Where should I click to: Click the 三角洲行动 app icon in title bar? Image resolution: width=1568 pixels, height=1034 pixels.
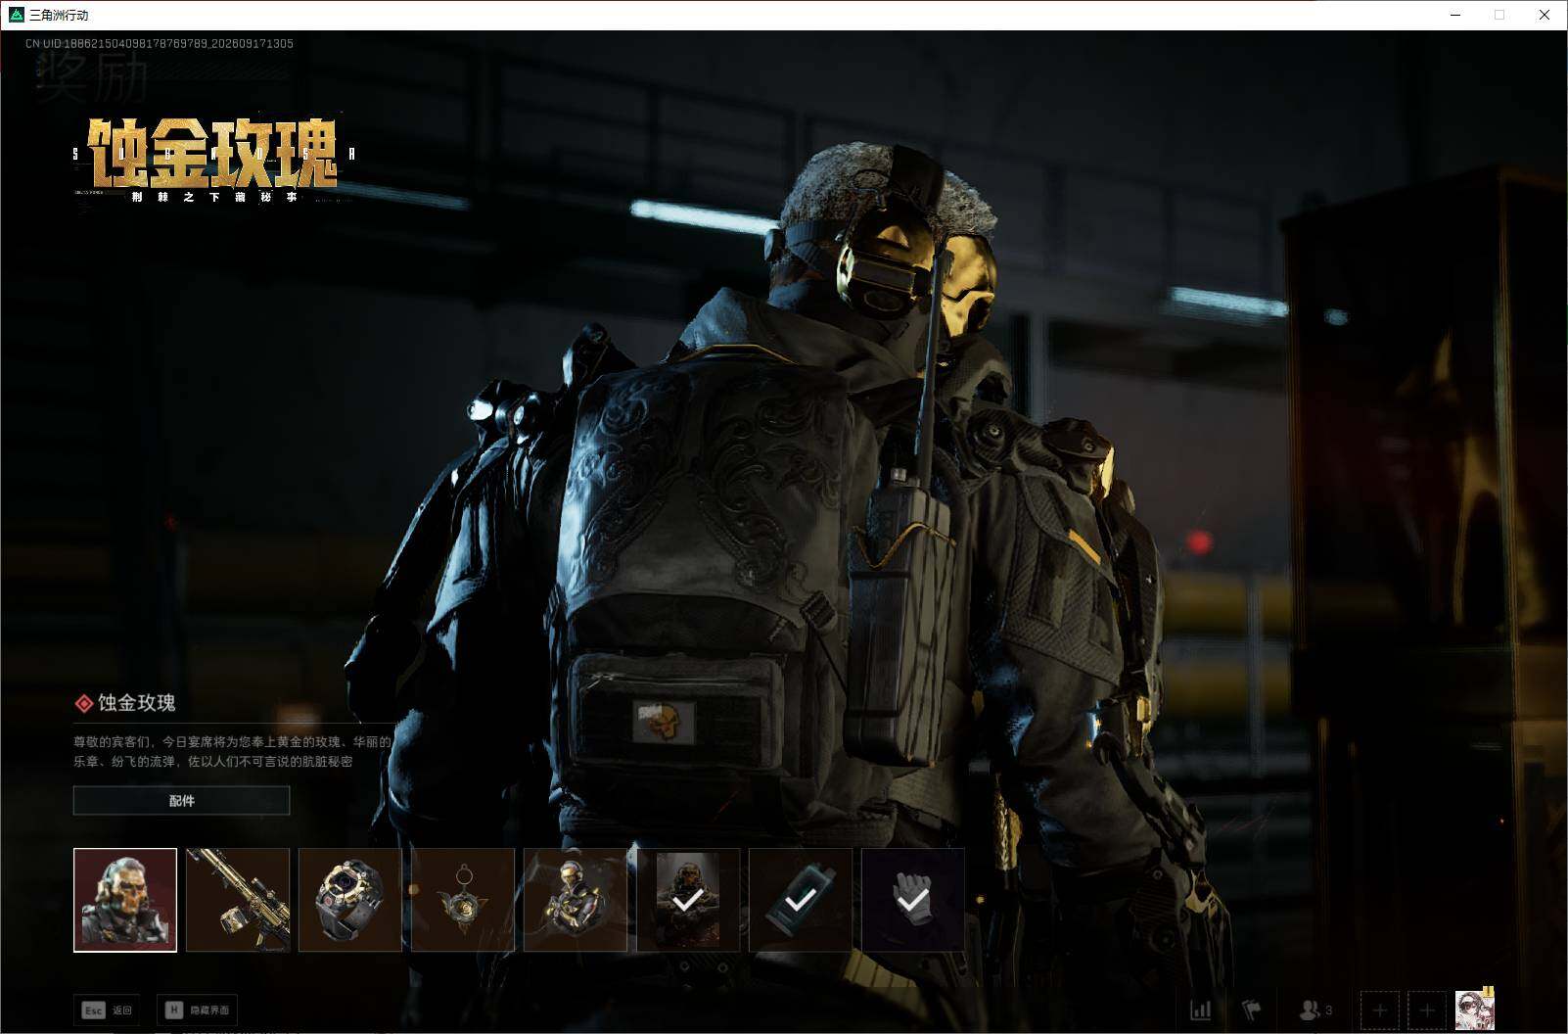(16, 15)
